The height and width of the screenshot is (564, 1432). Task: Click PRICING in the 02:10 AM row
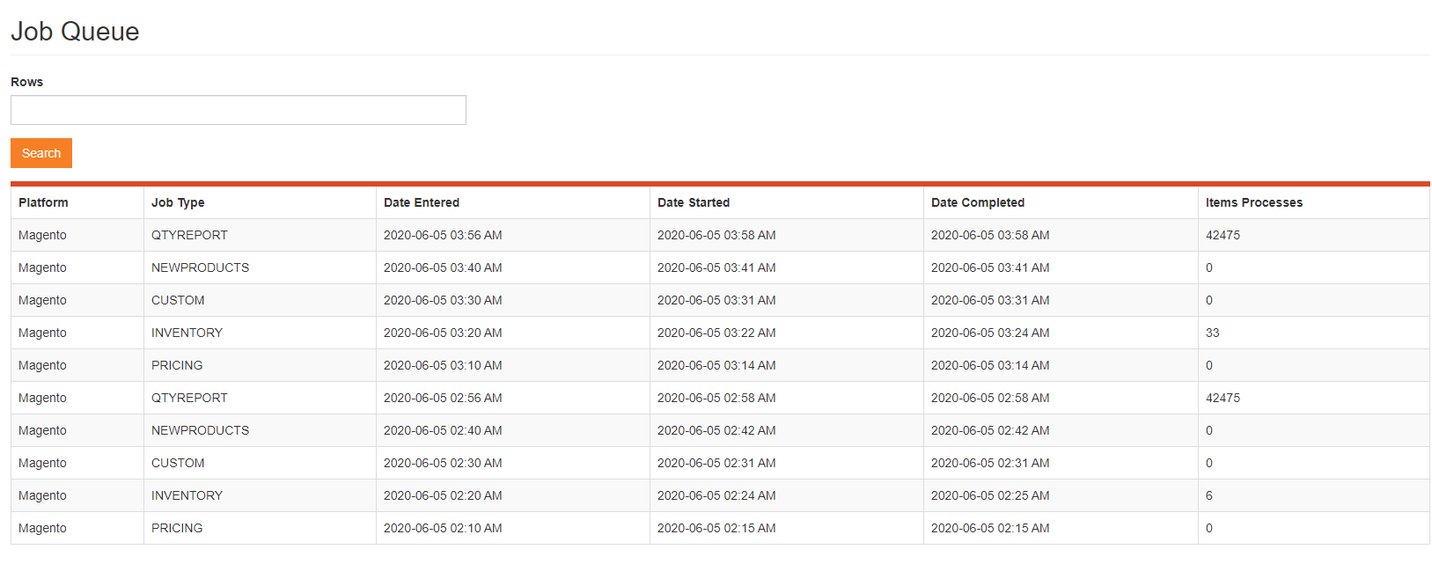pyautogui.click(x=177, y=528)
